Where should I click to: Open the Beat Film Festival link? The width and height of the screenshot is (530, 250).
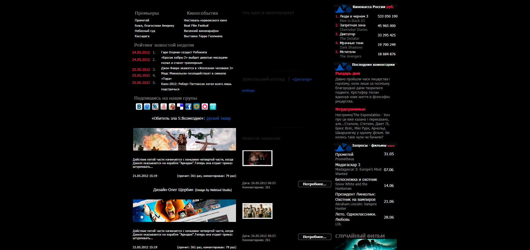(196, 26)
